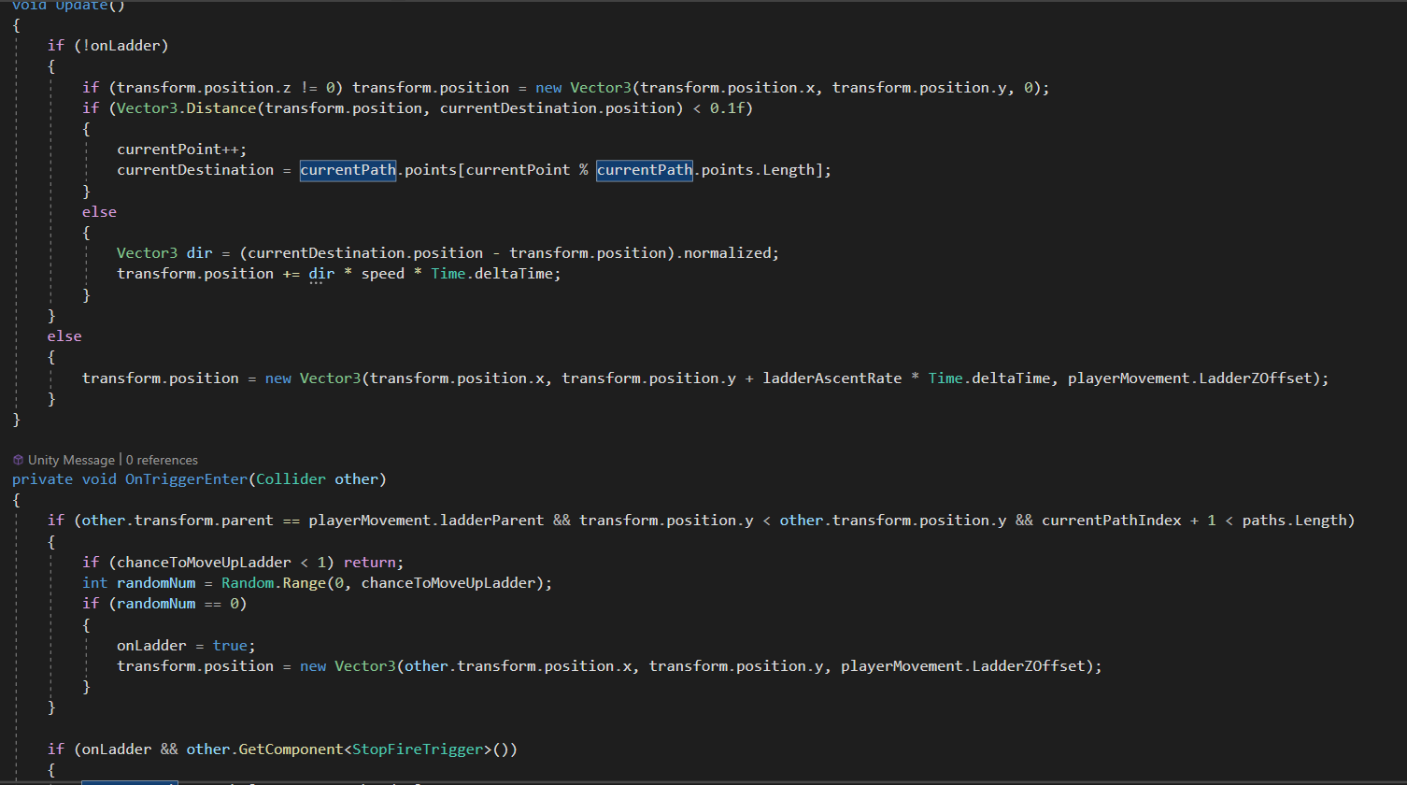
Task: Click highlighted currentPath before .points[currentPoint
Action: coord(348,170)
